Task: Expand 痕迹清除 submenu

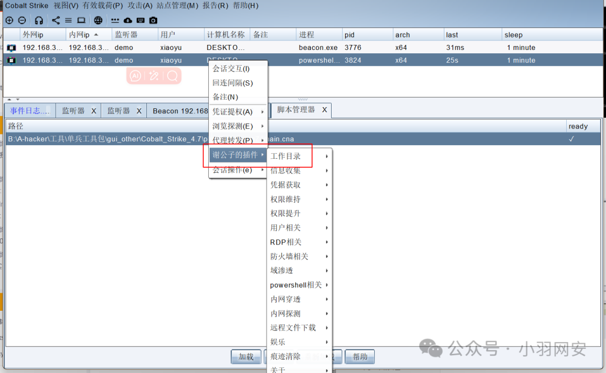Action: coord(300,356)
